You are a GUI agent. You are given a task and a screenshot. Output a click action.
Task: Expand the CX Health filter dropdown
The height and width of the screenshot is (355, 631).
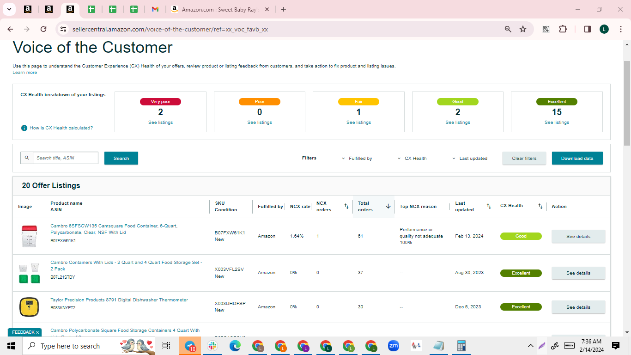click(x=412, y=159)
